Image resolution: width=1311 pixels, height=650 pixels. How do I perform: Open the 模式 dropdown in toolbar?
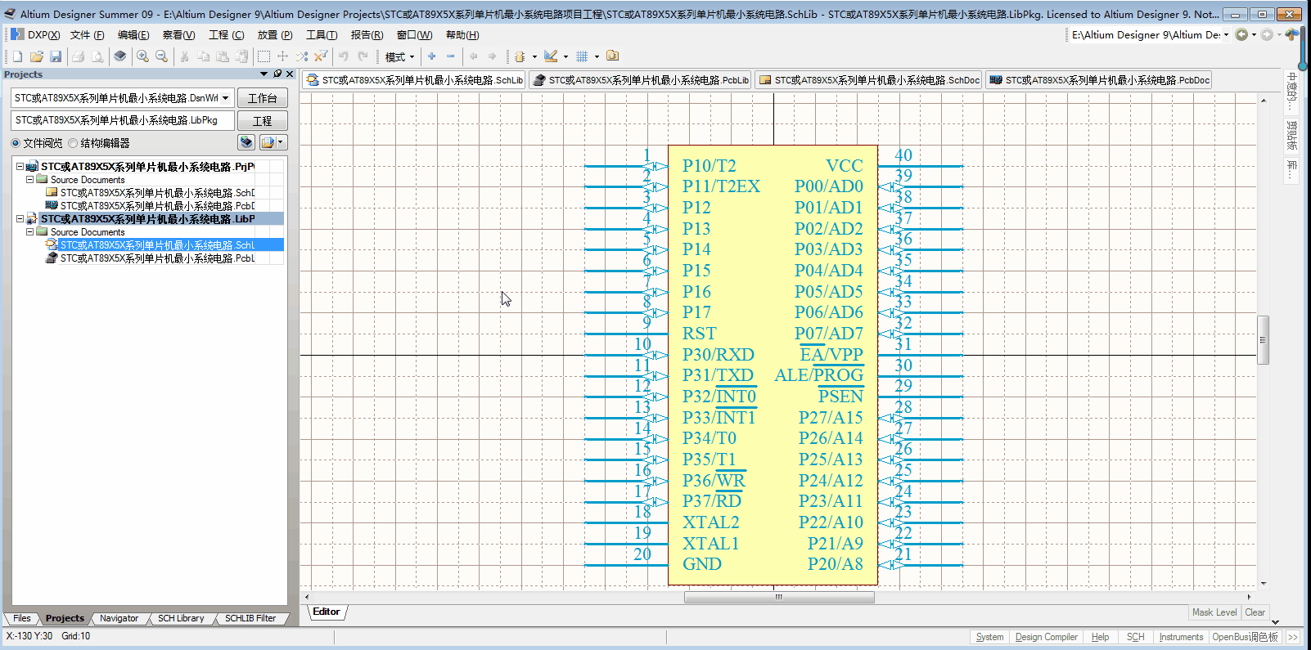pyautogui.click(x=399, y=56)
